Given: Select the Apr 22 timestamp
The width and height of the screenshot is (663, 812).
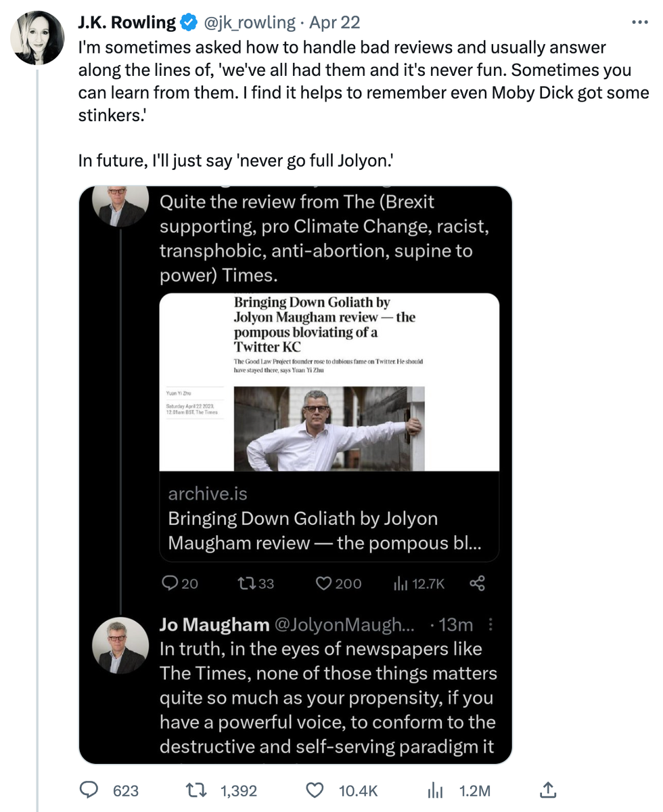Looking at the screenshot, I should [334, 21].
